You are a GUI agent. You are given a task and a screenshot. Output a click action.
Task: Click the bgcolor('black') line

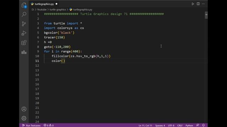click(59, 33)
